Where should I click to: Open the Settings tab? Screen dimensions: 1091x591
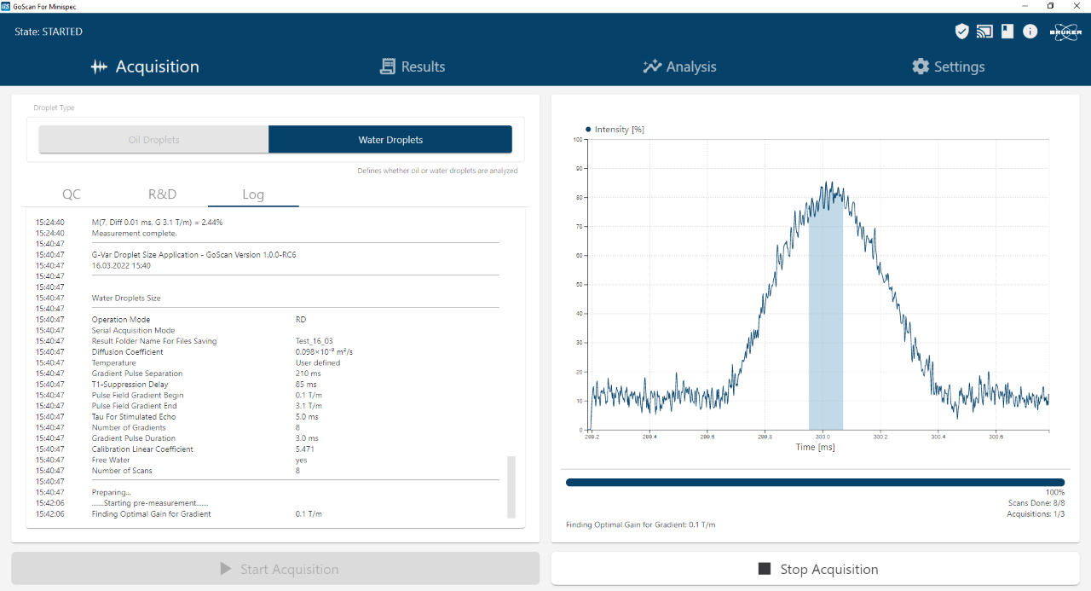pyautogui.click(x=948, y=67)
